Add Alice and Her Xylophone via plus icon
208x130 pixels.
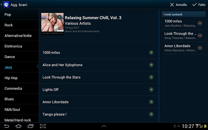(151, 65)
